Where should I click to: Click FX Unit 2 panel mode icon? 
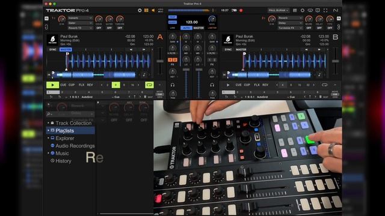(x=339, y=19)
